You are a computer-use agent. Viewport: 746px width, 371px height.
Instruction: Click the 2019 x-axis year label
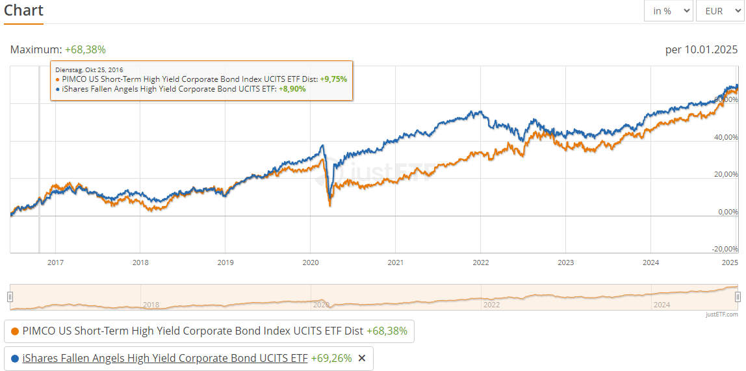[x=225, y=262]
